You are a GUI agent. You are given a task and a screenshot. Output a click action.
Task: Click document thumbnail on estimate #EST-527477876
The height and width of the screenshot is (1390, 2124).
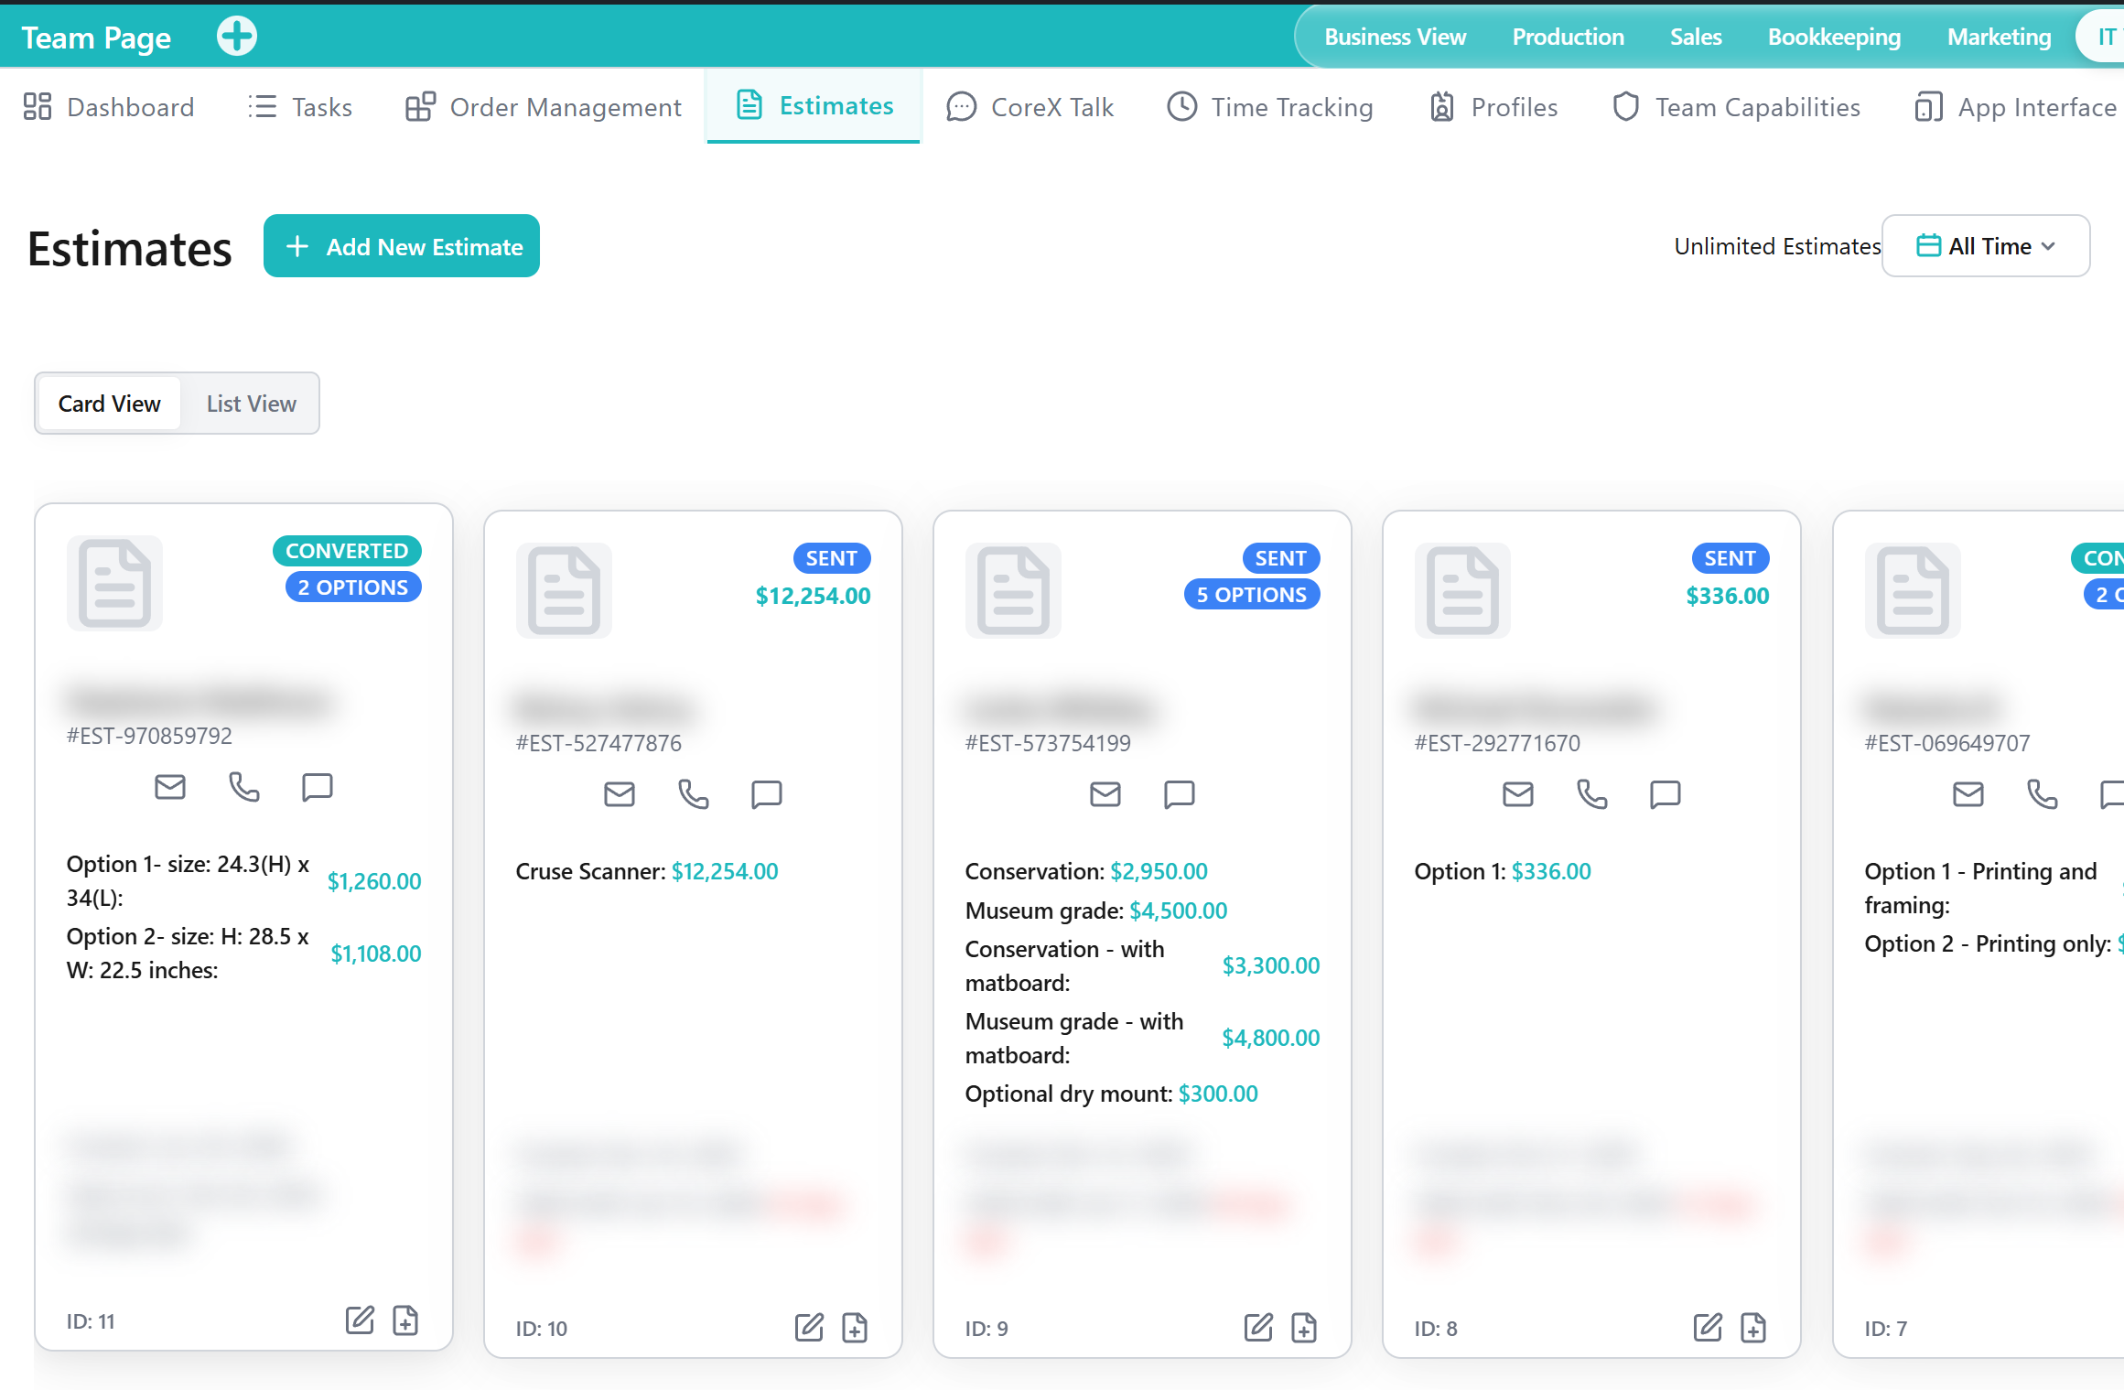click(564, 590)
